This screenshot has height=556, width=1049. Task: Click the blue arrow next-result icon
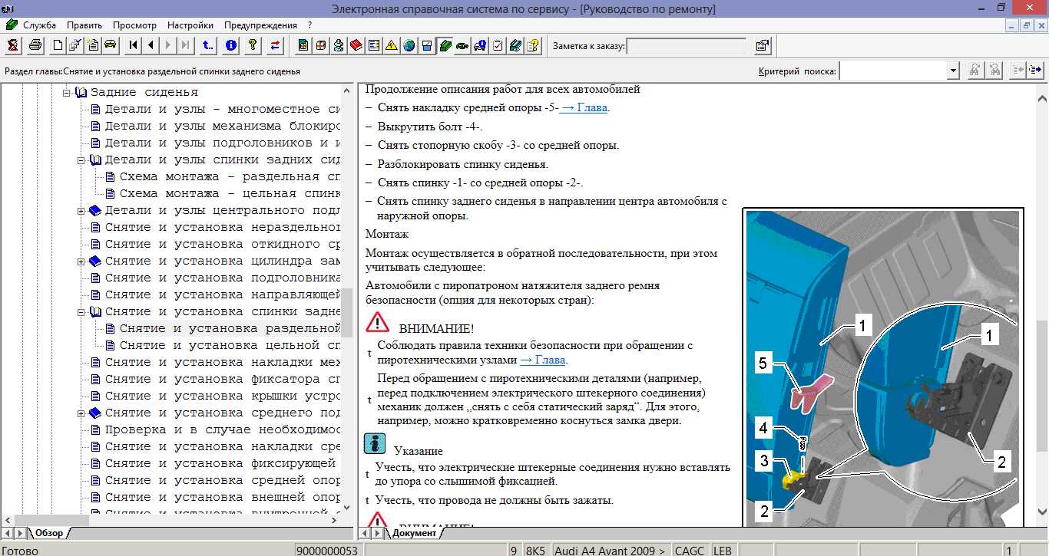pos(1037,71)
